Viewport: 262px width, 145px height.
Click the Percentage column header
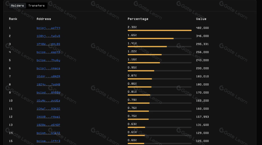coord(138,19)
